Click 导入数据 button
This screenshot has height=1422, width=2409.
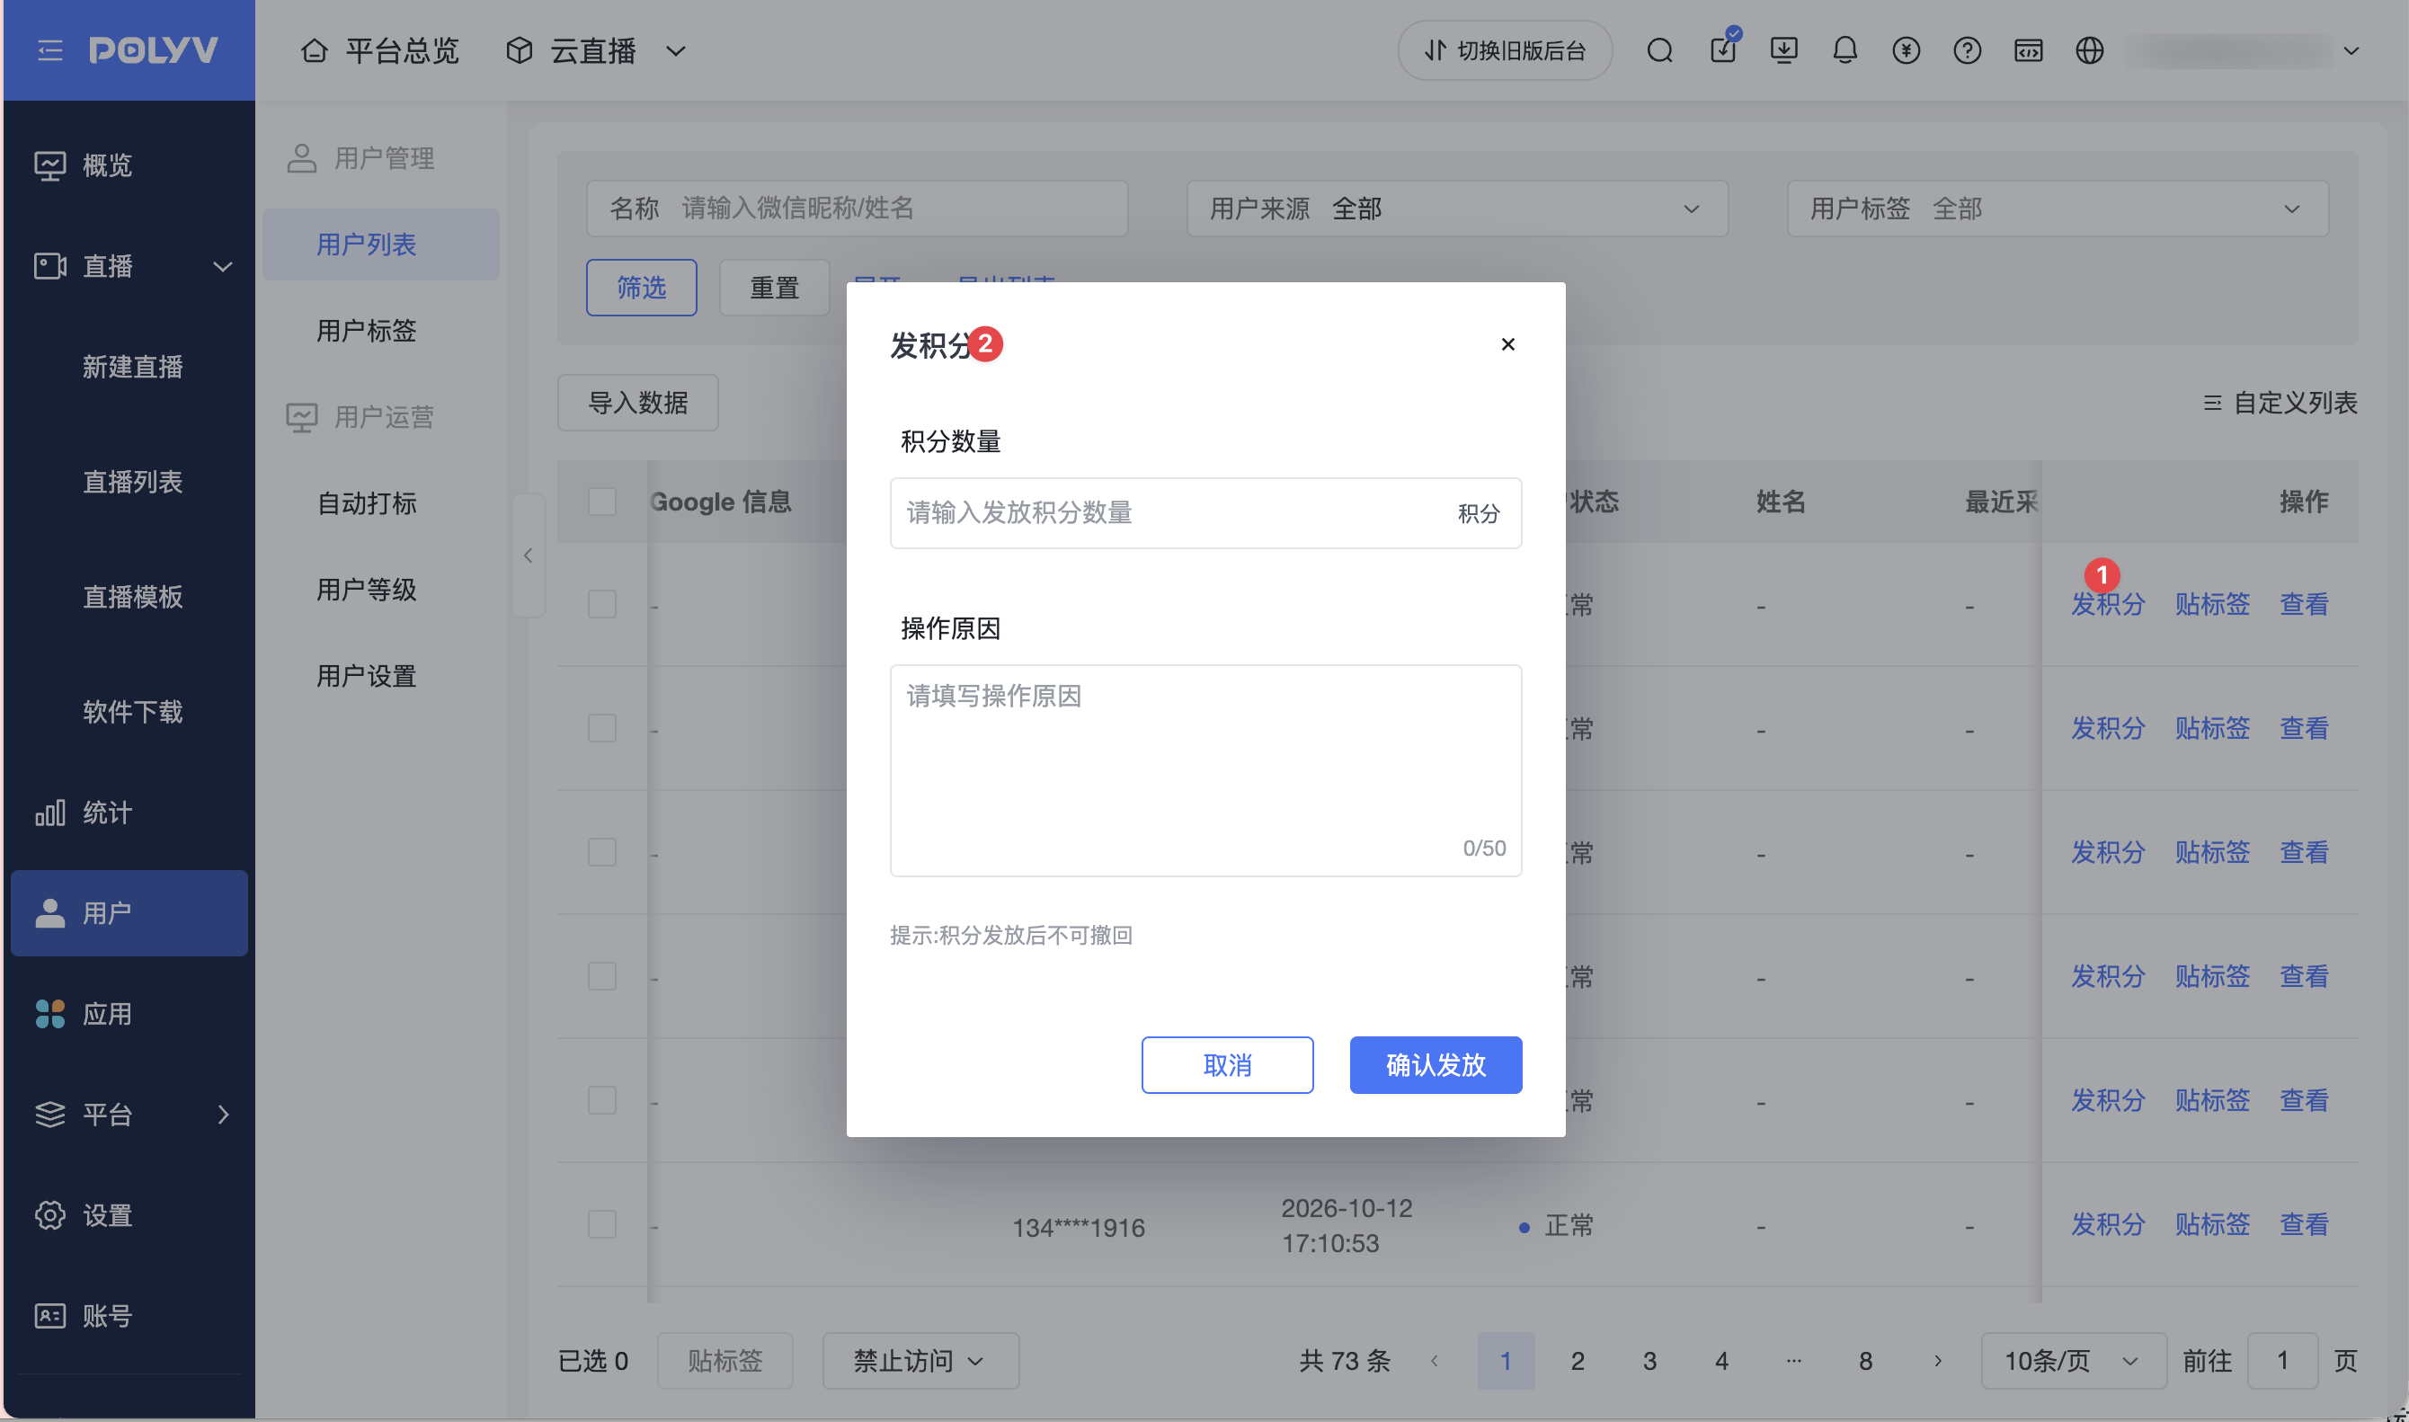[638, 403]
